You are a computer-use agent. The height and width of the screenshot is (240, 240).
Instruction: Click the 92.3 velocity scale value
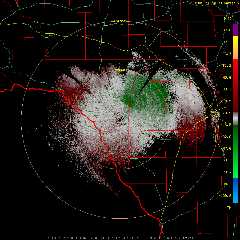pyautogui.click(x=227, y=42)
